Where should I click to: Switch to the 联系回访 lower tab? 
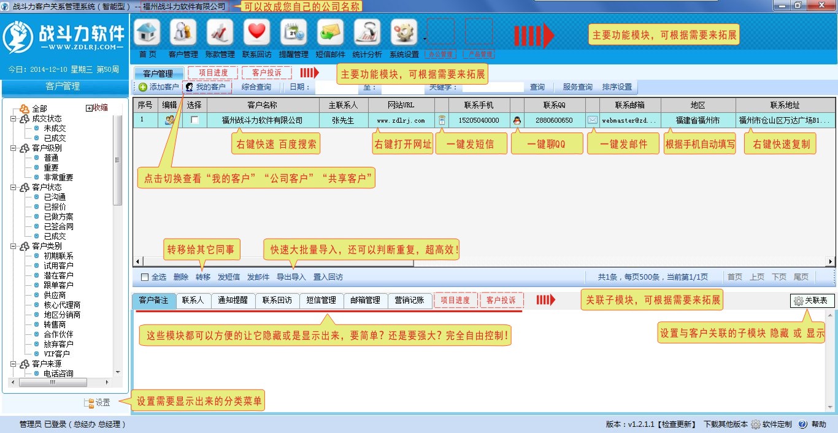pyautogui.click(x=277, y=301)
